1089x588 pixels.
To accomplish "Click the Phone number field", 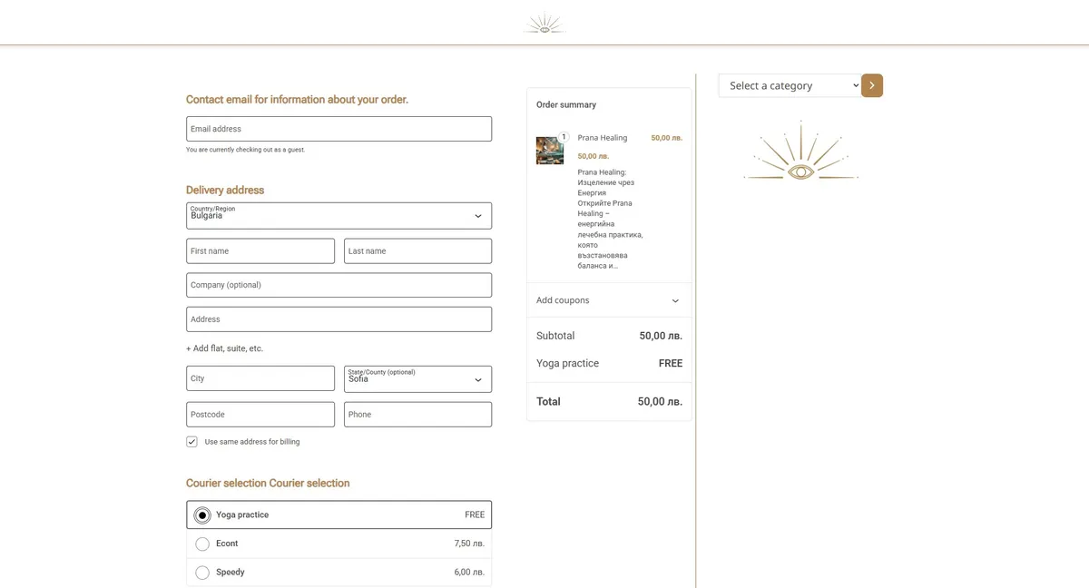I will click(417, 414).
